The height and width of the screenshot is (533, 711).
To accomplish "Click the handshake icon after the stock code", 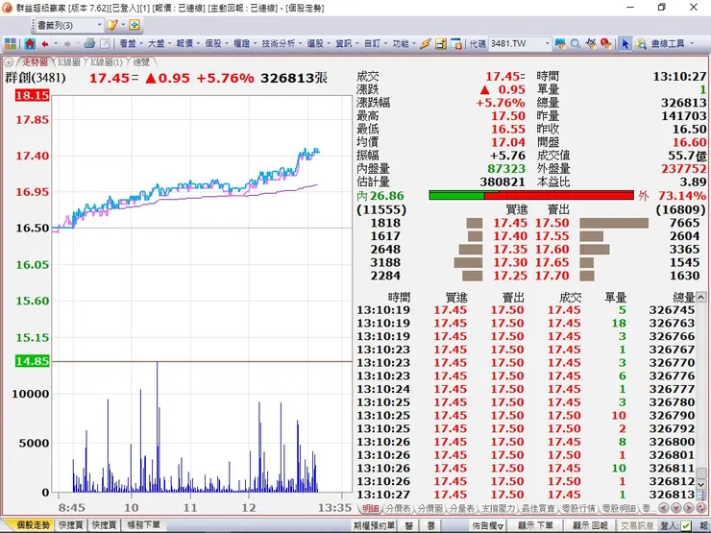I will (560, 43).
